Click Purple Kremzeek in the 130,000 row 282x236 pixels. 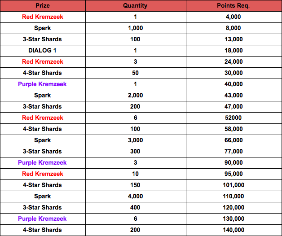coord(43,219)
